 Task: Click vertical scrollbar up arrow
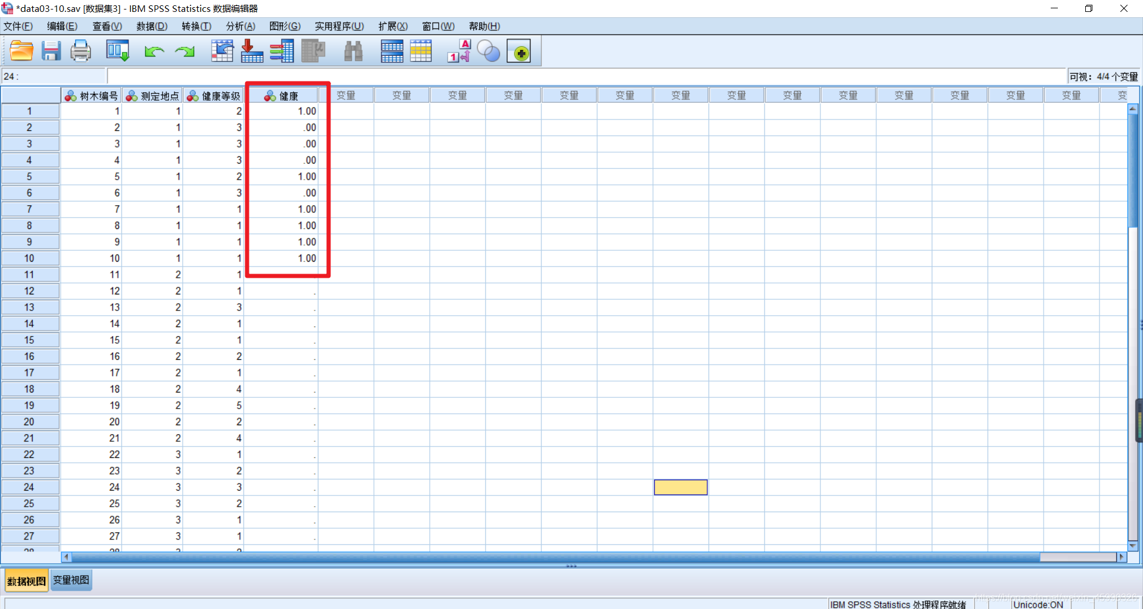point(1133,109)
